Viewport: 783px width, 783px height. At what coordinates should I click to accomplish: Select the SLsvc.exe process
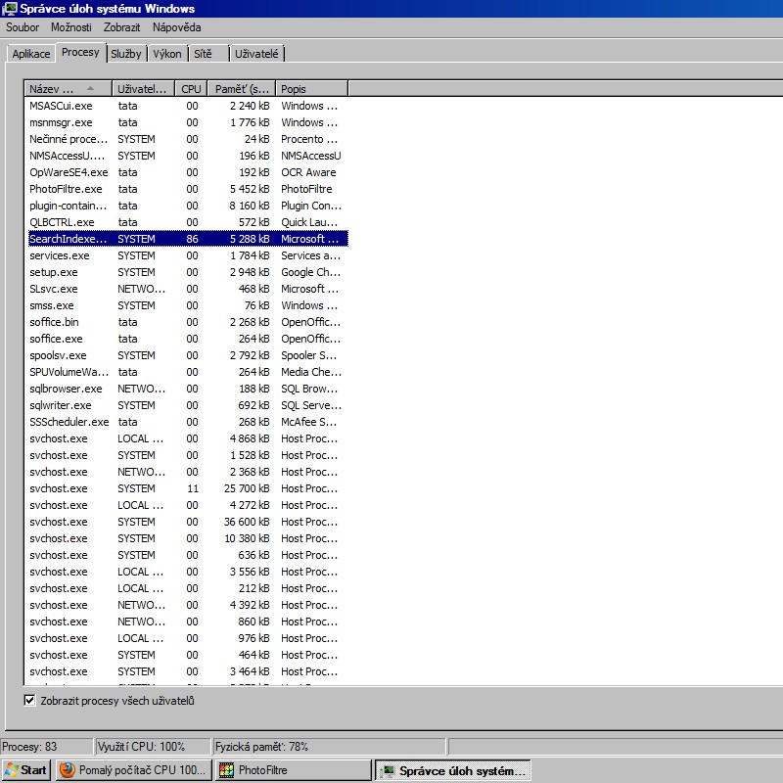(x=188, y=289)
